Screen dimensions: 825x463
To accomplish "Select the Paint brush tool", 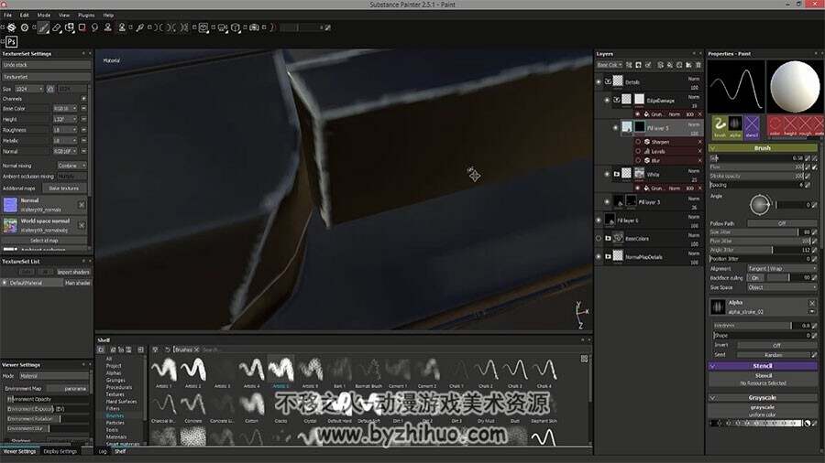I will 44,27.
